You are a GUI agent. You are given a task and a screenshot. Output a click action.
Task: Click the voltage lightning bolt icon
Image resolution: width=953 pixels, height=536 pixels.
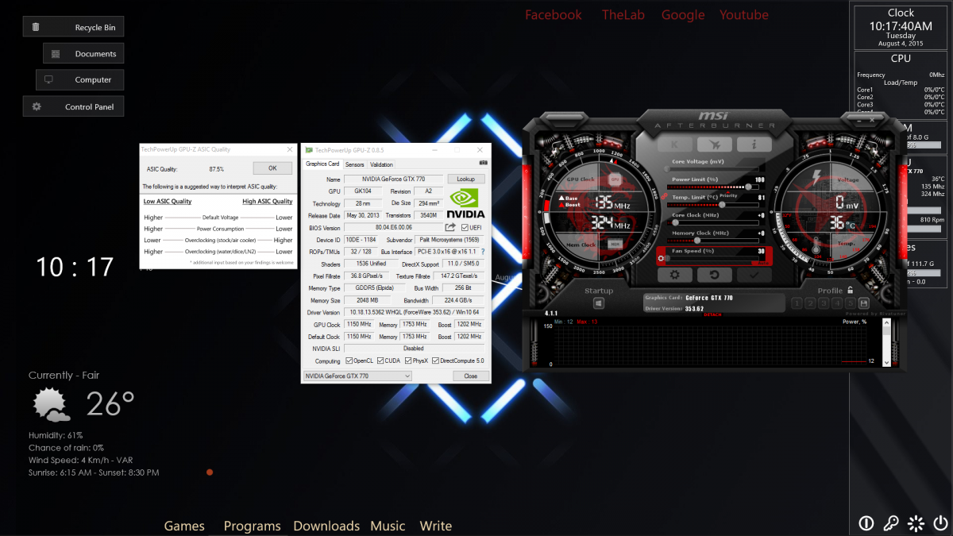click(x=816, y=176)
